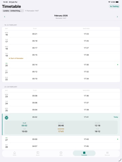Screen dimensions: 122x162
Task: Tap the Fasting status button
Action: coord(115,6)
